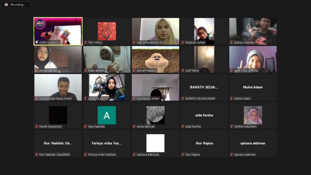Click the Farisya erika Fazlizan name label
Screen dimensions: 311x175
pyautogui.click(x=102, y=154)
